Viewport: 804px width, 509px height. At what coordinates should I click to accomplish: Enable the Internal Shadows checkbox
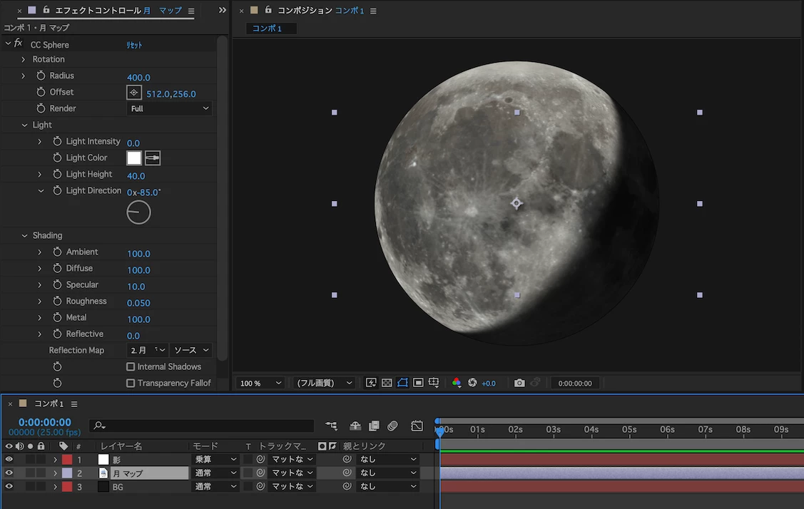(131, 366)
